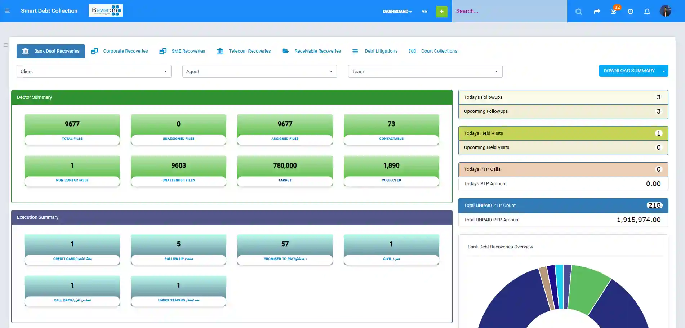
Task: Open the Under Tracing card
Action: (178, 291)
